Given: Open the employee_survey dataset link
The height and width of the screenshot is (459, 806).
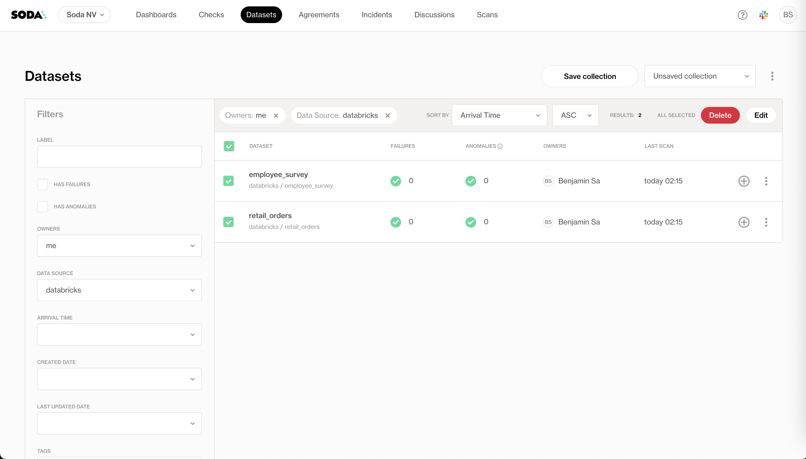Looking at the screenshot, I should point(278,174).
